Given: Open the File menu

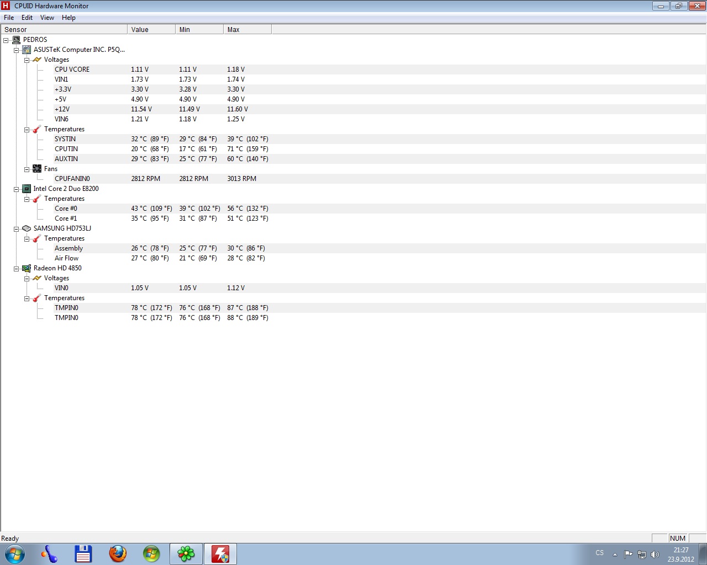Looking at the screenshot, I should click(9, 18).
